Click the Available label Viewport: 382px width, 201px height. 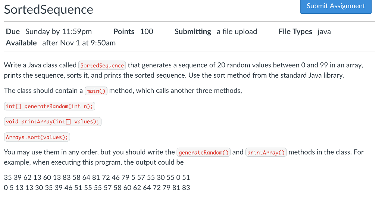(21, 43)
